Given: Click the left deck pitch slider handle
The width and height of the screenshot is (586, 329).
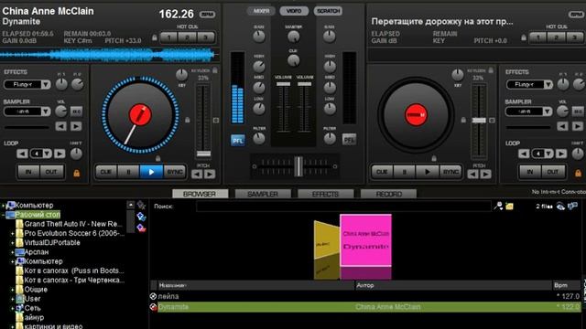Looking at the screenshot, I should click(x=203, y=154).
